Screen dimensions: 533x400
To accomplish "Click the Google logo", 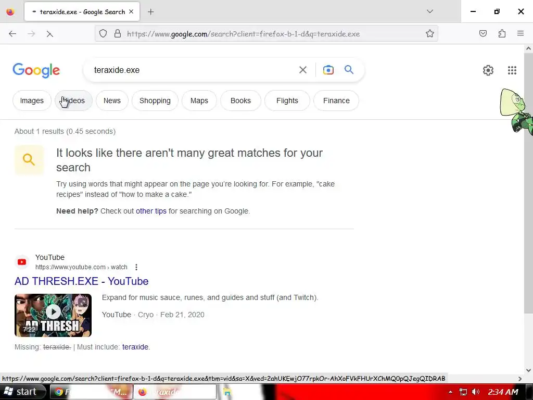I will [x=36, y=70].
